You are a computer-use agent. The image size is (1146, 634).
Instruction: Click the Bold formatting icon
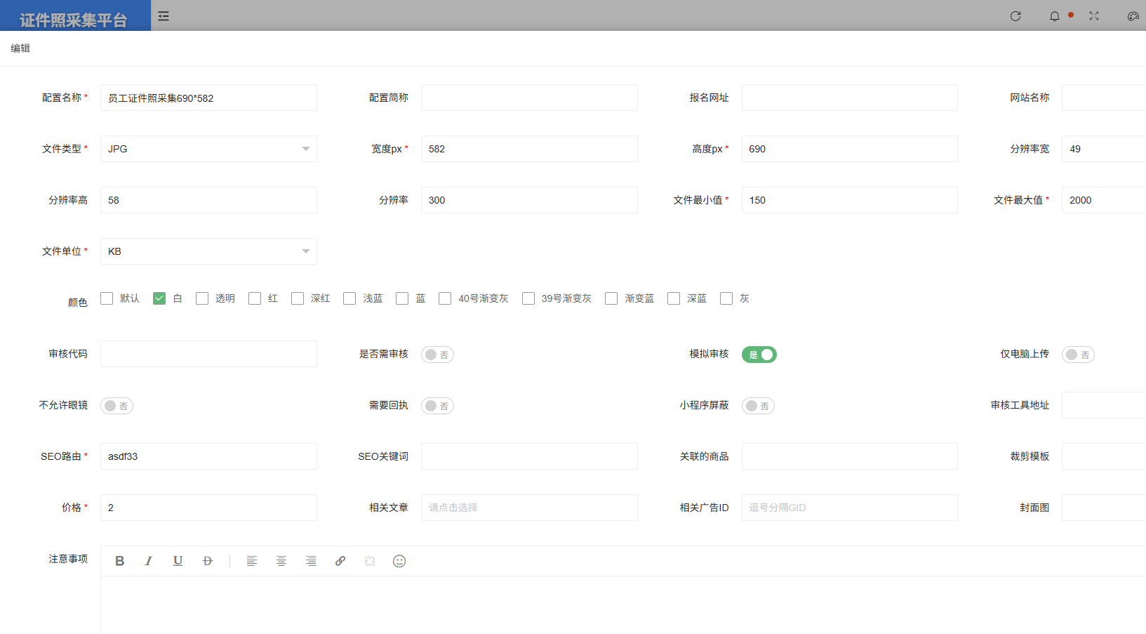coord(120,561)
